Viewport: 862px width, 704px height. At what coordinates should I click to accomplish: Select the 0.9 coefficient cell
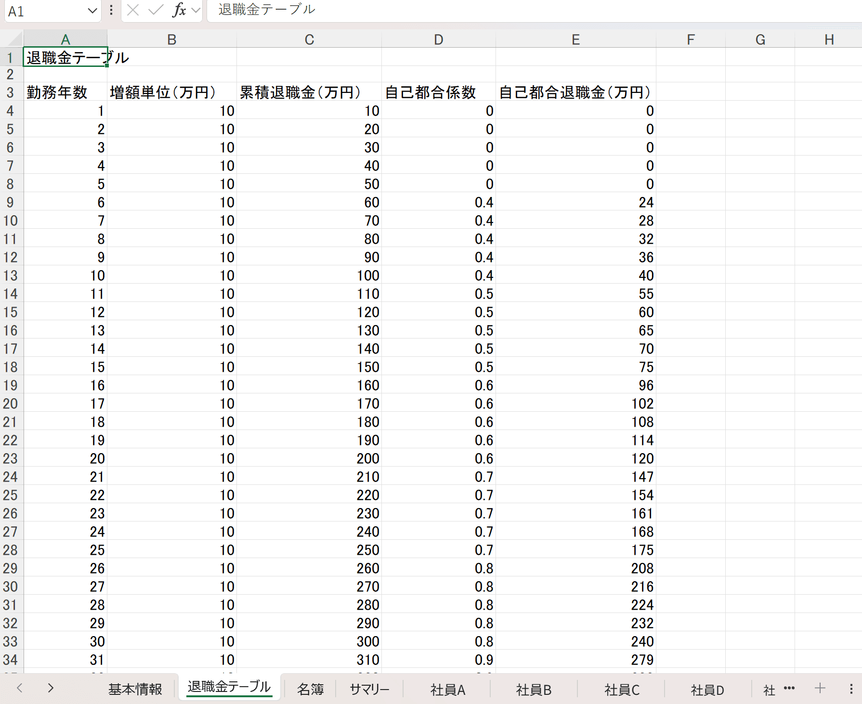(439, 659)
